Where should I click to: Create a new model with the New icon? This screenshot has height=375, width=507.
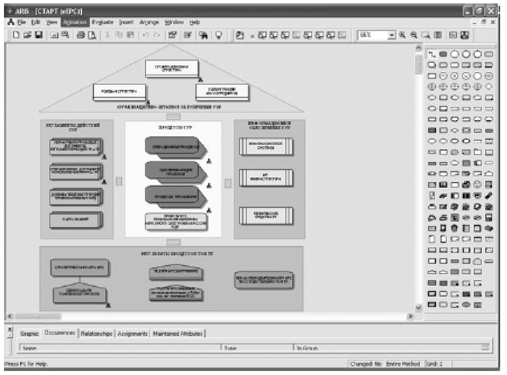coord(16,35)
